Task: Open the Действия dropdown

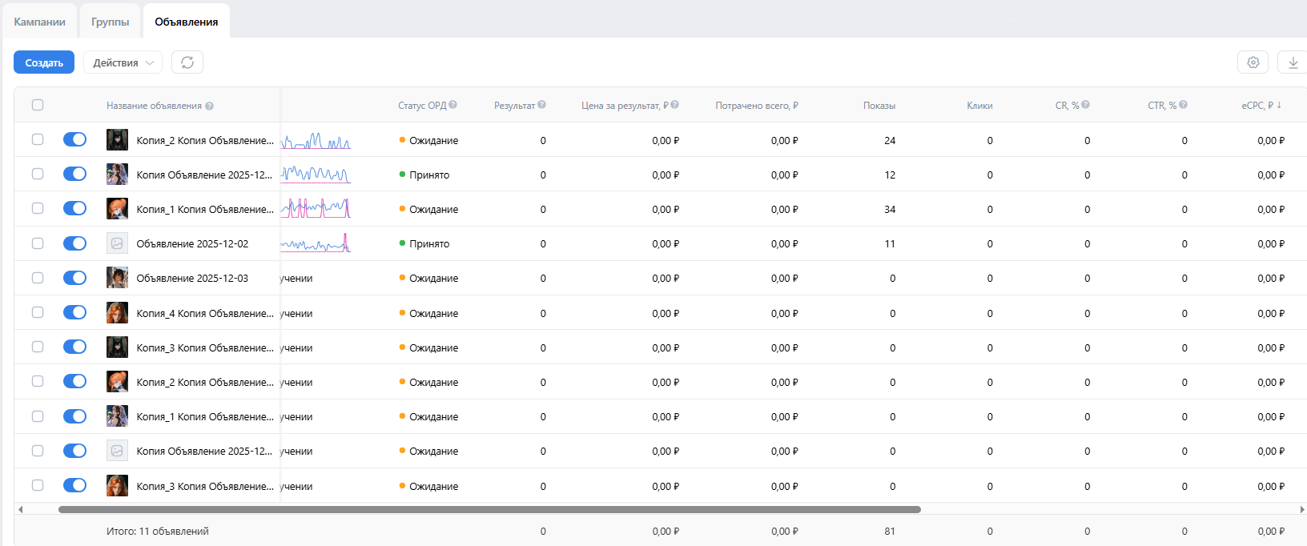Action: [x=123, y=62]
